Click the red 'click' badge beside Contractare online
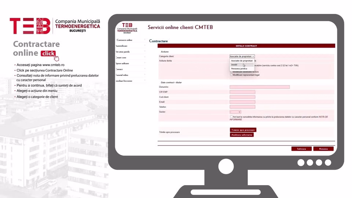Screen dimensions: 352x198 (x=48, y=54)
